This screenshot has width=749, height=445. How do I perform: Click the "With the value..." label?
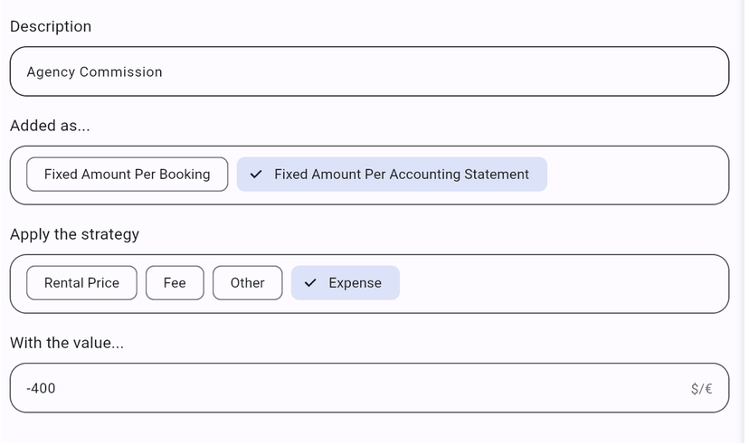pyautogui.click(x=66, y=343)
